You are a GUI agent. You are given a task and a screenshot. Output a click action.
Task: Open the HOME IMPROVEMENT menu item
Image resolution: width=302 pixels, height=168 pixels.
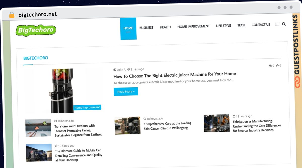coord(194,26)
